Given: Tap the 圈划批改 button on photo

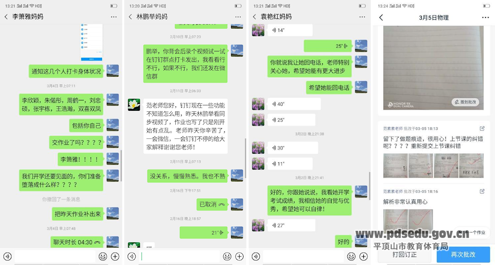Looking at the screenshot, I should 465,102.
